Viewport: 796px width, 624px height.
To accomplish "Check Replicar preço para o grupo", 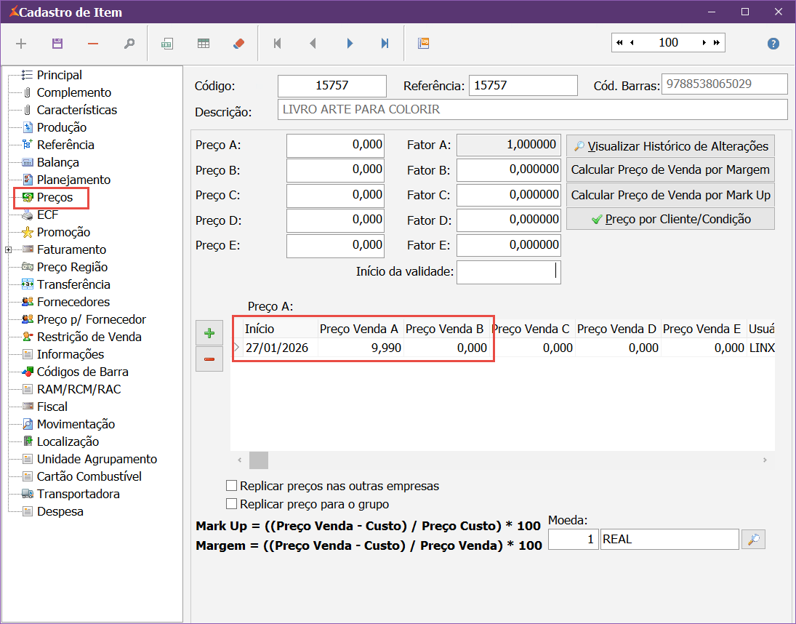I will 232,504.
